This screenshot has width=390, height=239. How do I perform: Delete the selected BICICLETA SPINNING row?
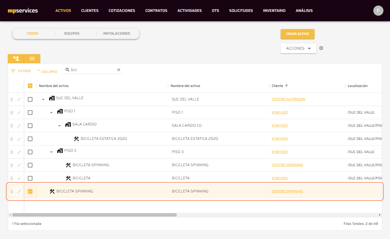(12, 191)
